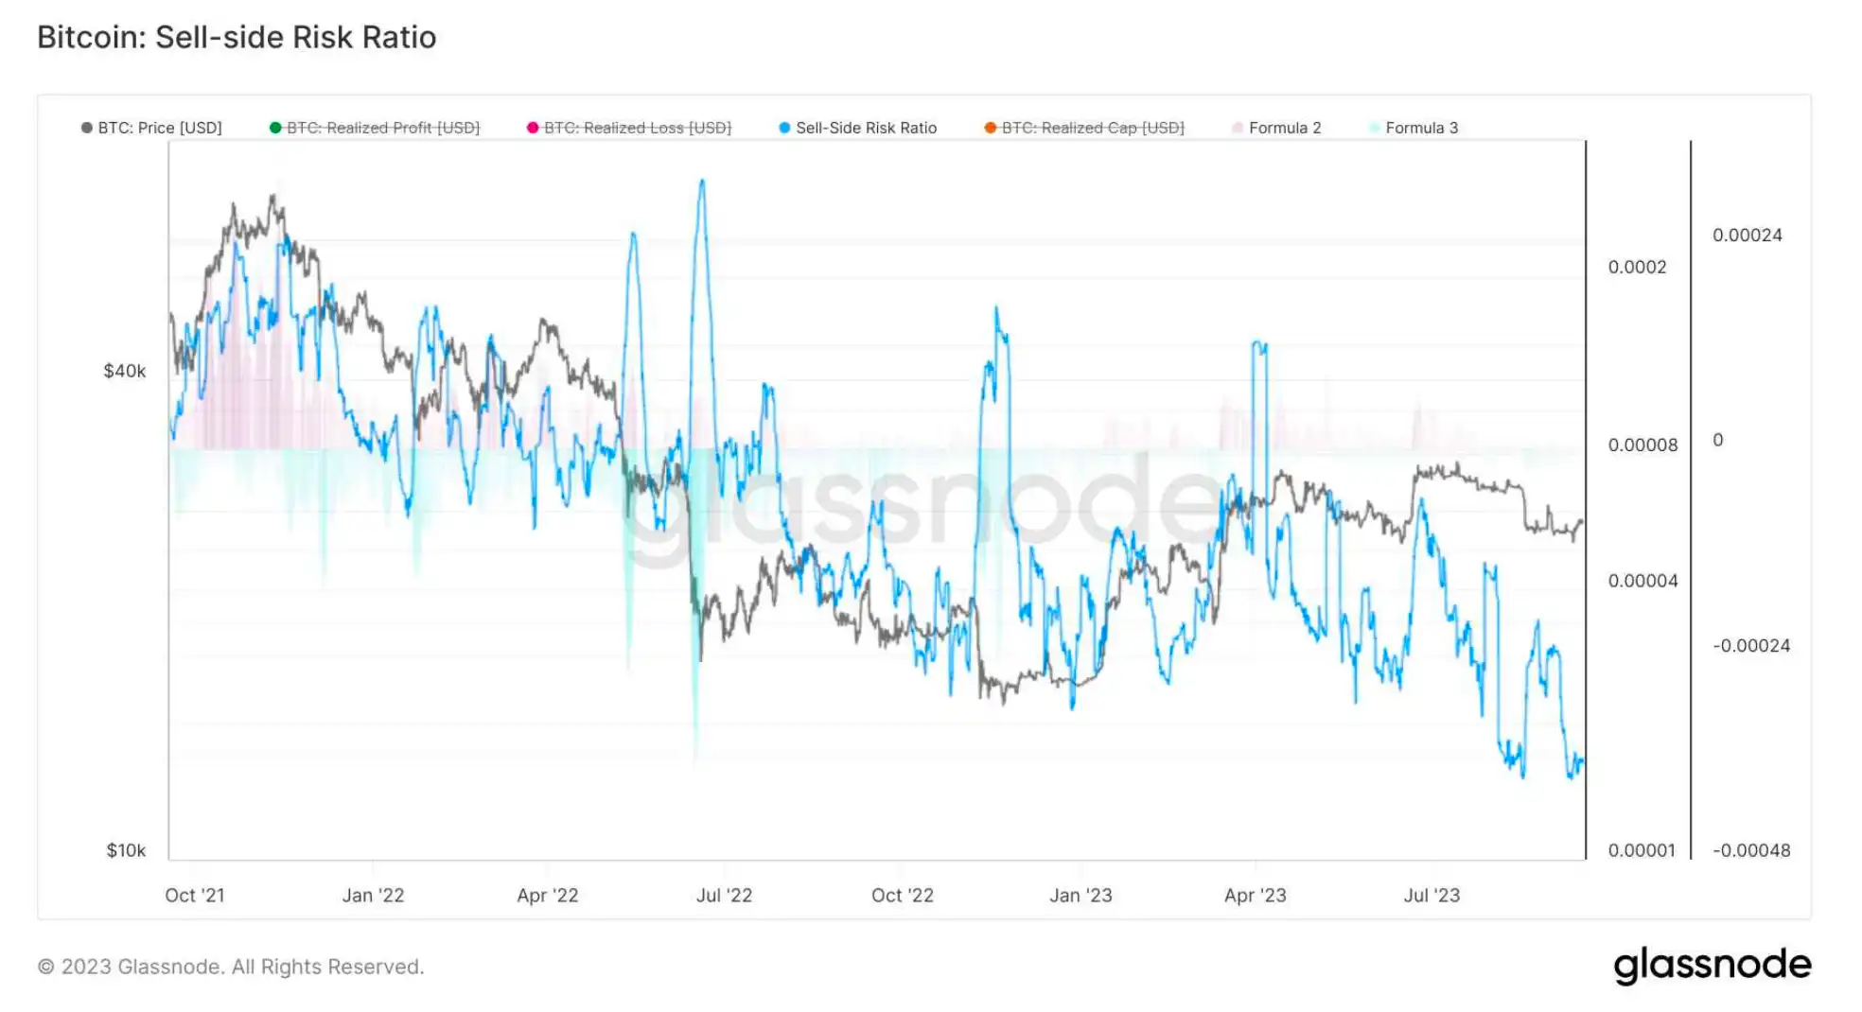Click the 2023 Glassnode copyright text
Screen dimensions: 1862x1012
231,967
